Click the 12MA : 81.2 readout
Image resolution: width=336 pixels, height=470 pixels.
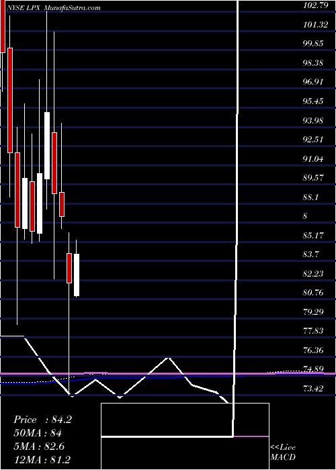42,459
